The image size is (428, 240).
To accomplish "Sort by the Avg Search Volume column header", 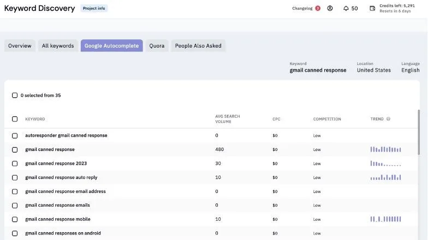I will pos(227,119).
